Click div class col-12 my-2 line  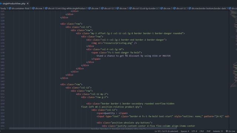point(92,94)
